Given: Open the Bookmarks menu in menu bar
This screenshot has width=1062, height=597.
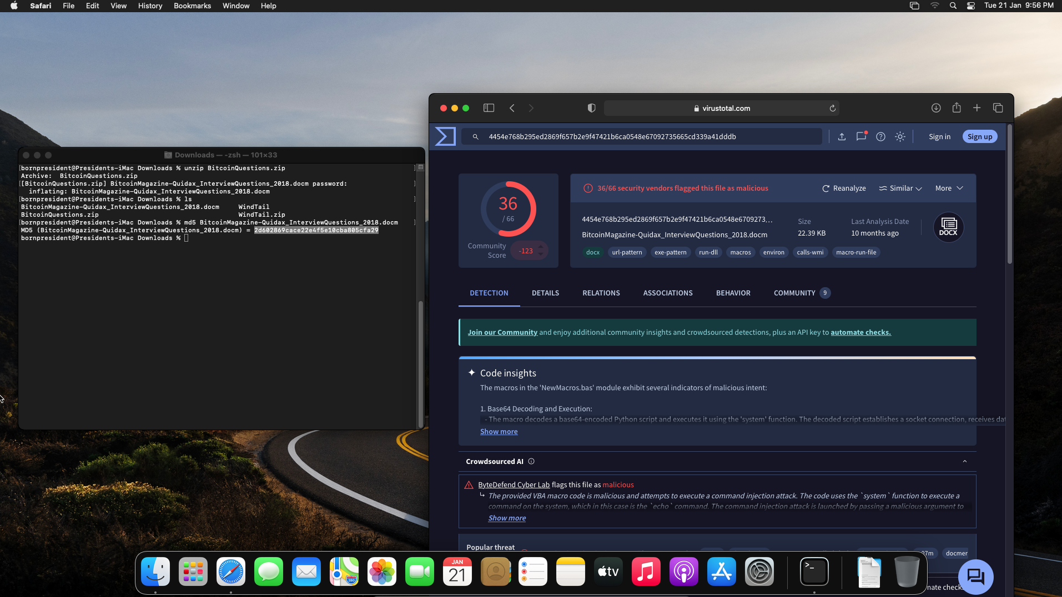Looking at the screenshot, I should (192, 6).
